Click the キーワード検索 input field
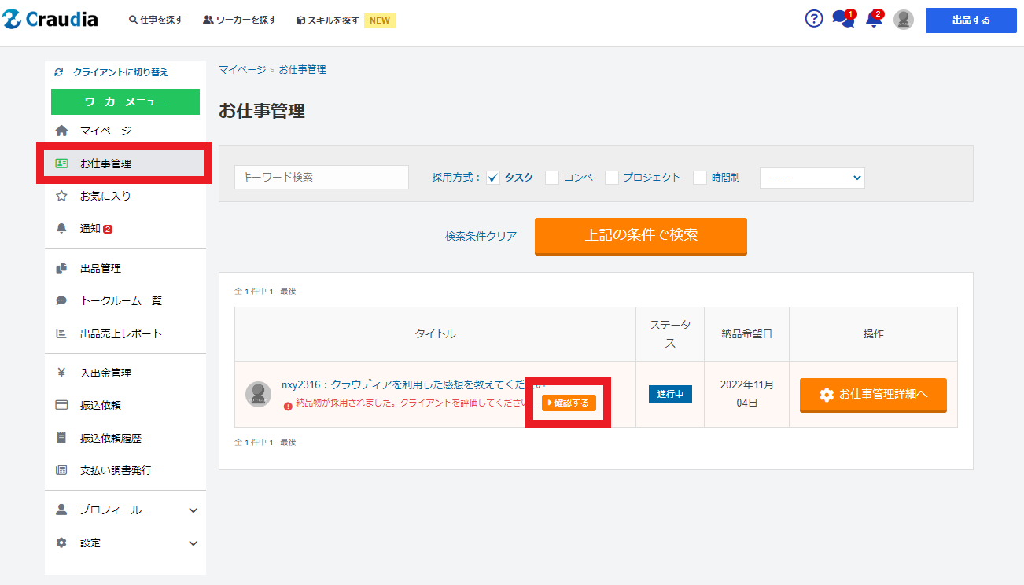Screen dimensions: 1024x585 (x=321, y=178)
